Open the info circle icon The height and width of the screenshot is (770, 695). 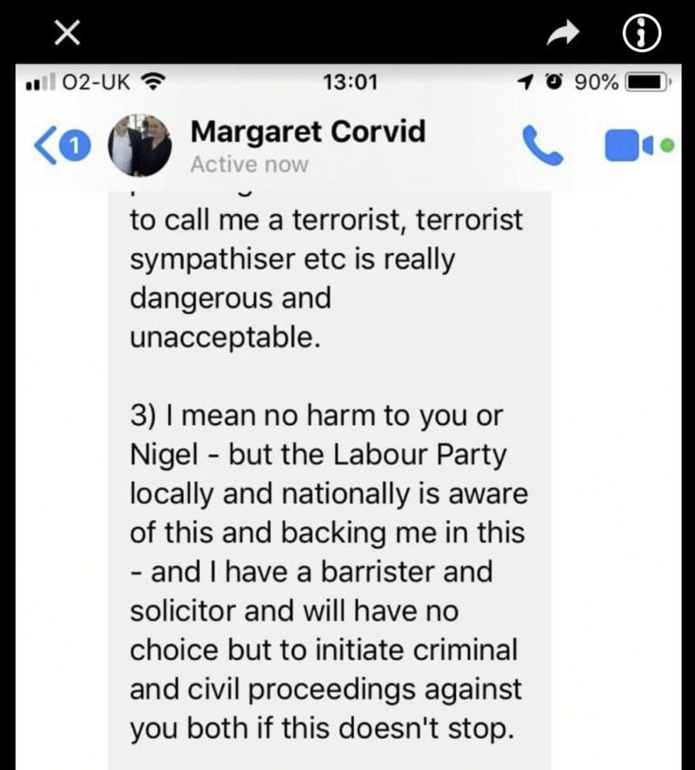[x=642, y=35]
